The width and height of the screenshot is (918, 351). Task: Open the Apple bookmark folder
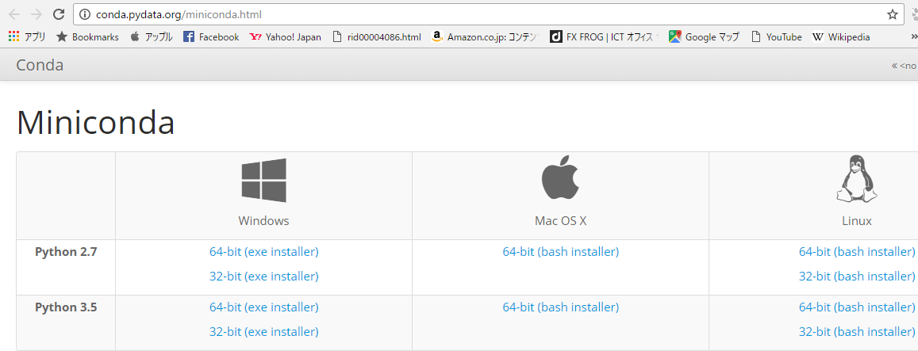tap(152, 36)
